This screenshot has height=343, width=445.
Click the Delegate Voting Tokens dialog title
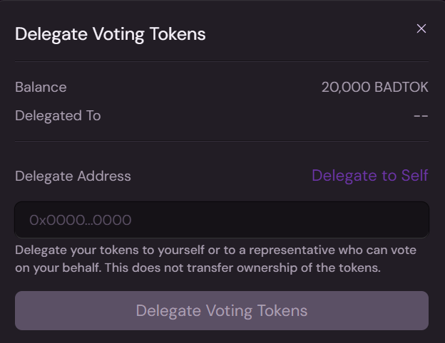click(x=110, y=33)
